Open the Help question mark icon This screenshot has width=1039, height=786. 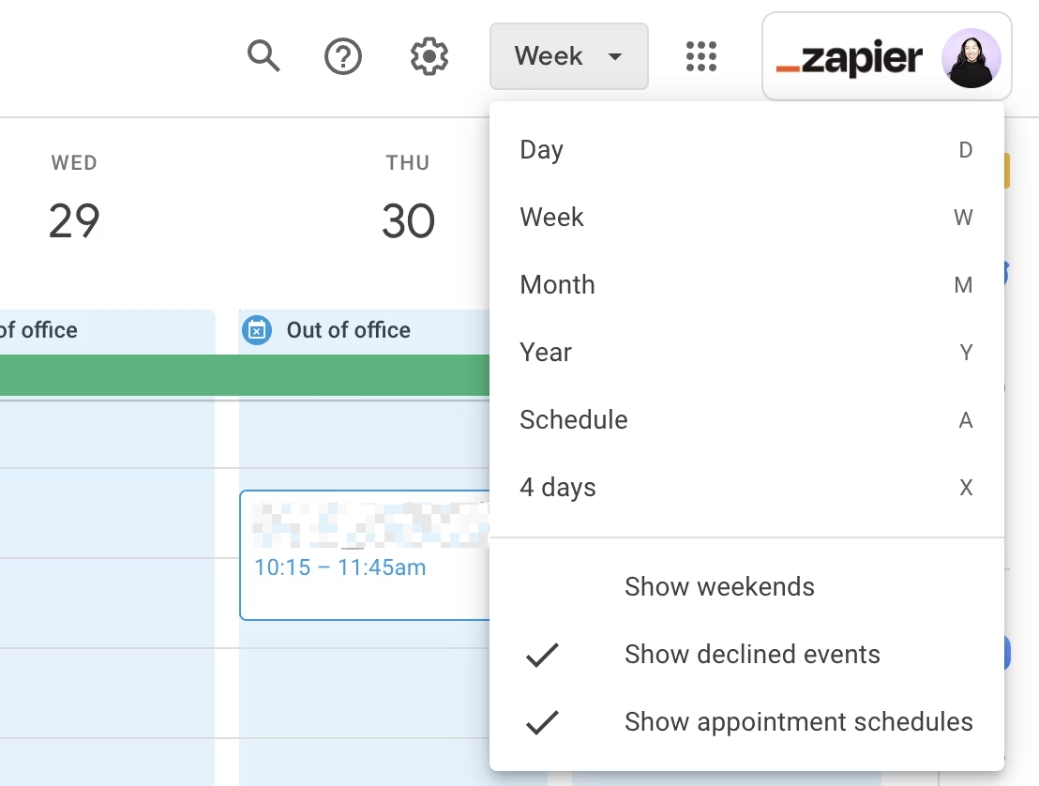[x=343, y=56]
